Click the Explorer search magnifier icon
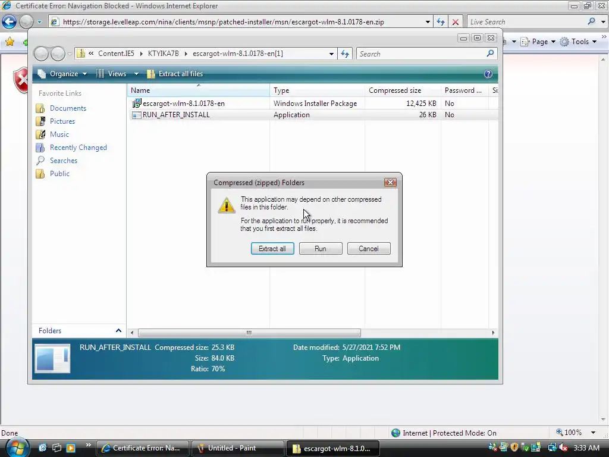Viewport: 609px width, 457px height. pos(490,53)
